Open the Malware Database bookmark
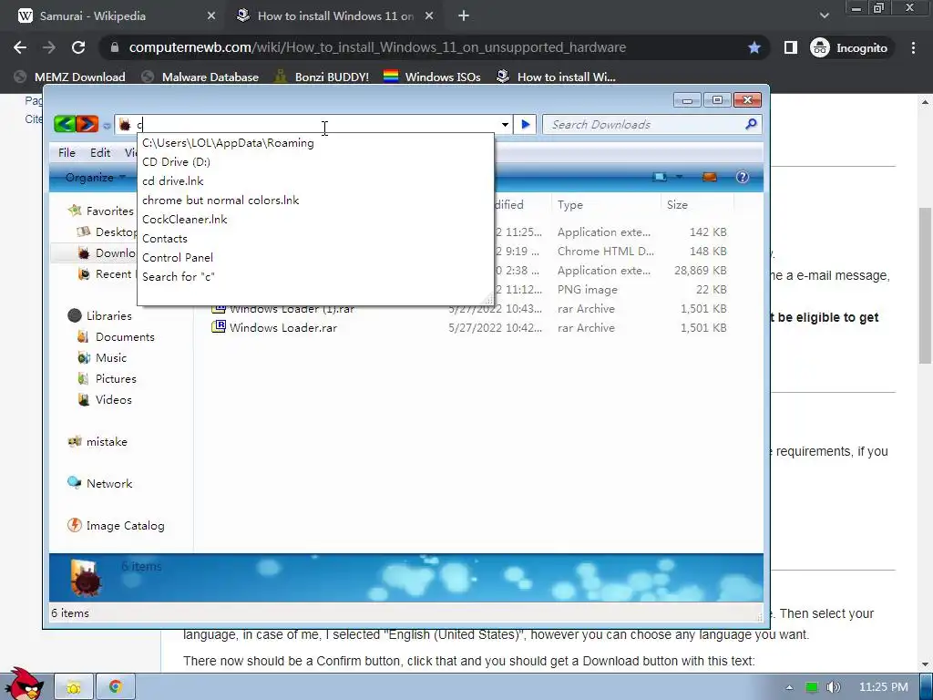This screenshot has height=700, width=933. 200,77
